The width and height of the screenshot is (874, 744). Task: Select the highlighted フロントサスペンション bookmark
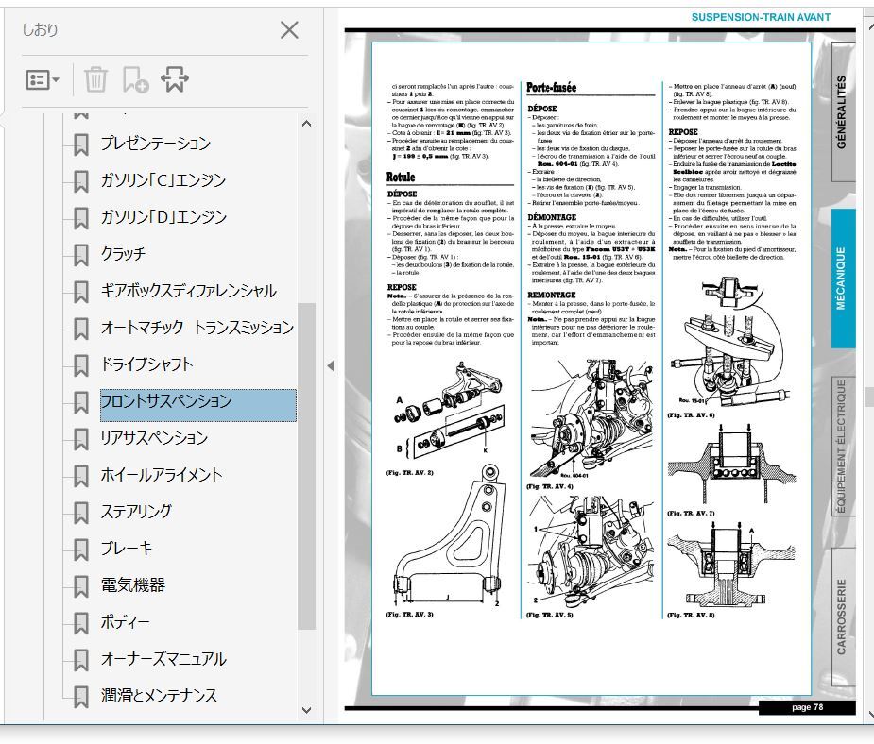pyautogui.click(x=197, y=405)
